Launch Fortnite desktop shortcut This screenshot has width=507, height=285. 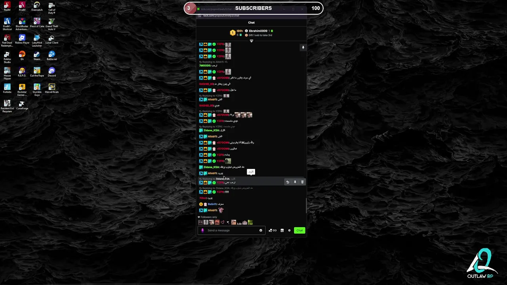pos(7,89)
